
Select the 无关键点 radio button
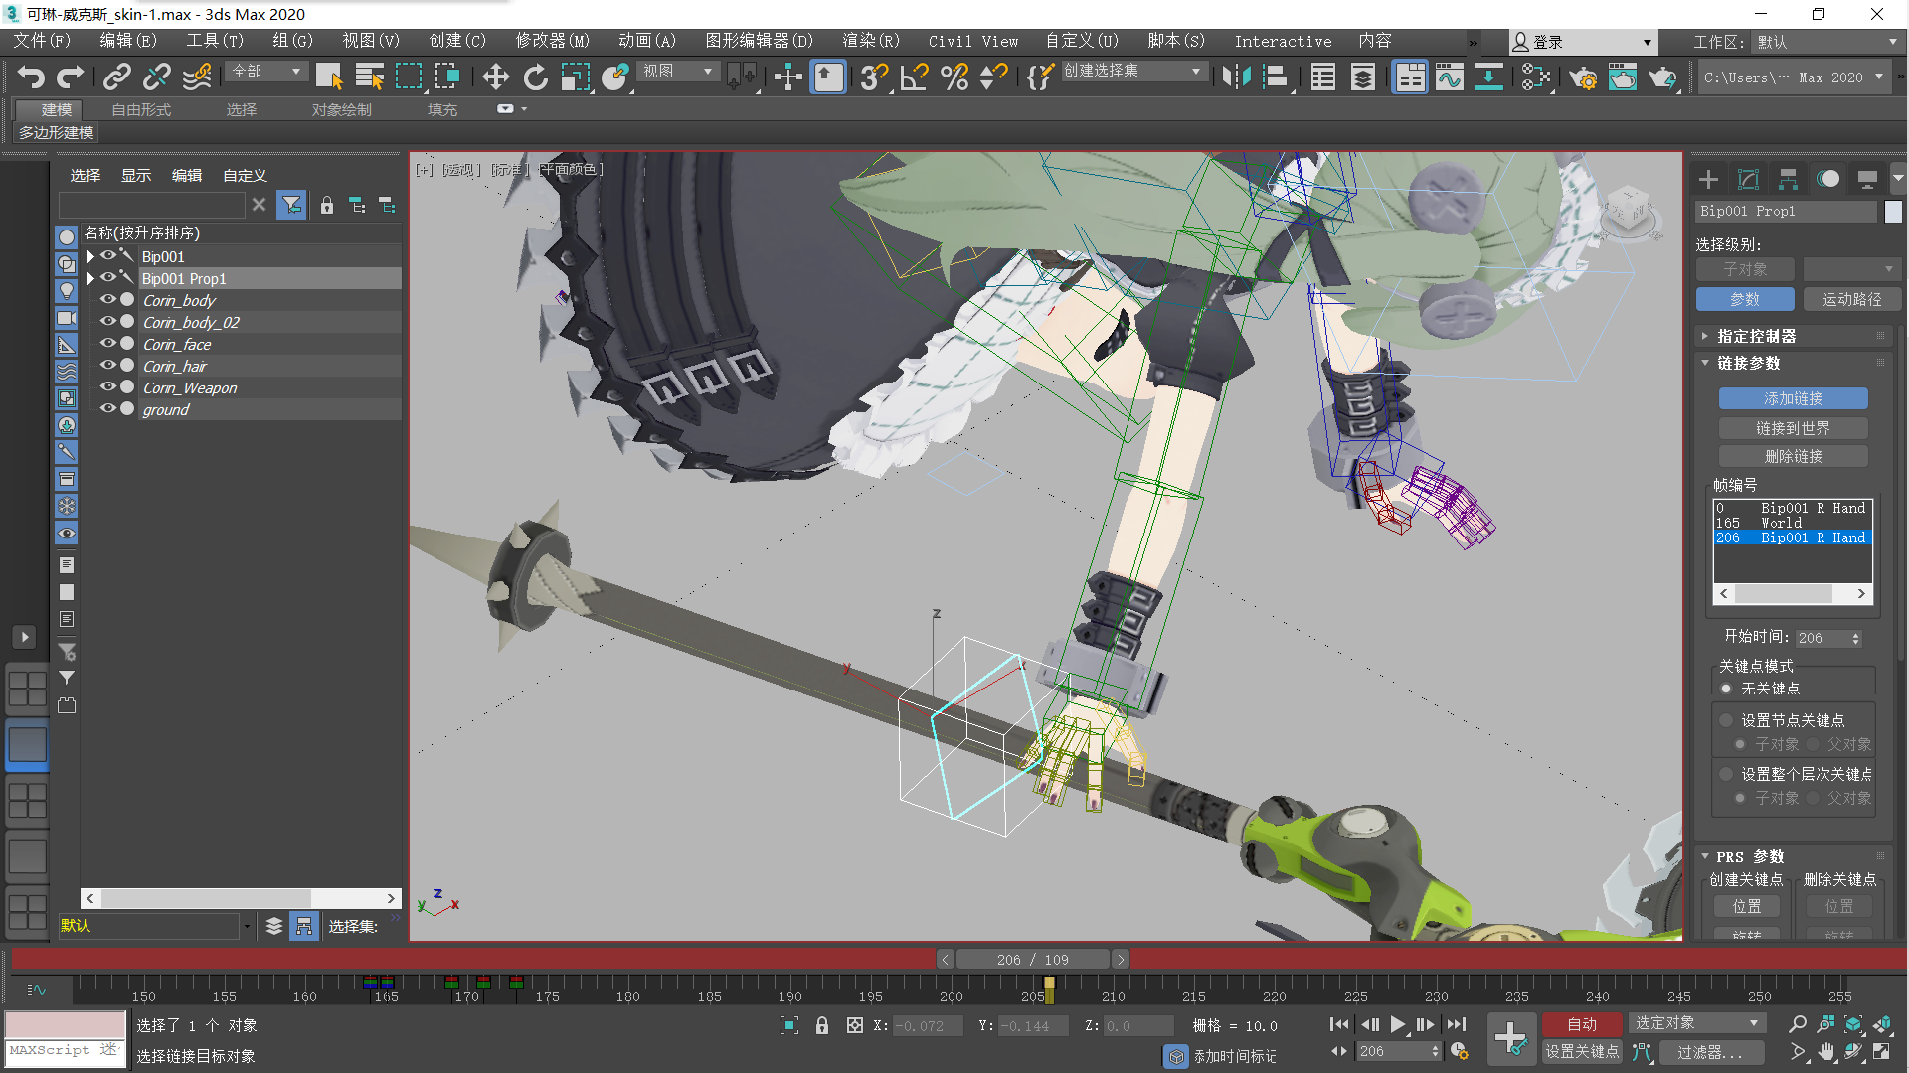point(1726,689)
